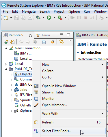Image resolution: width=108 pixels, height=137 pixels.
Task: Collapse the New Connection node
Action: click(6, 48)
